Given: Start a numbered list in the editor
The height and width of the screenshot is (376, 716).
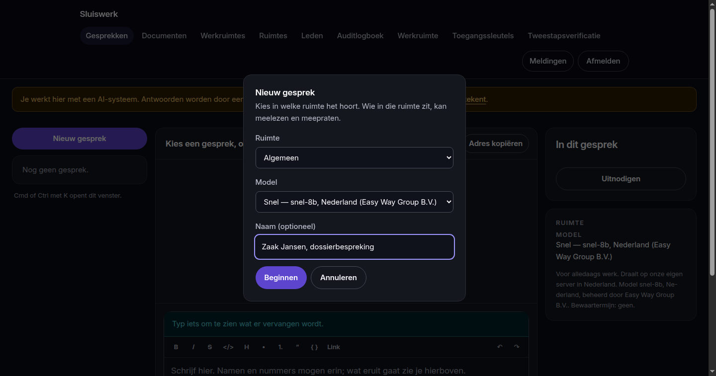Looking at the screenshot, I should point(280,347).
